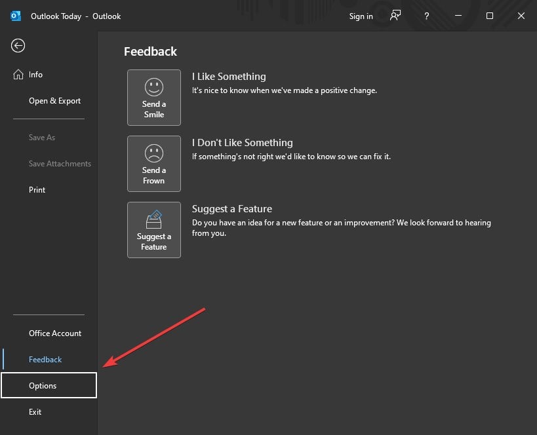537x435 pixels.
Task: Click Exit at the bottom of the sidebar
Action: [x=35, y=411]
